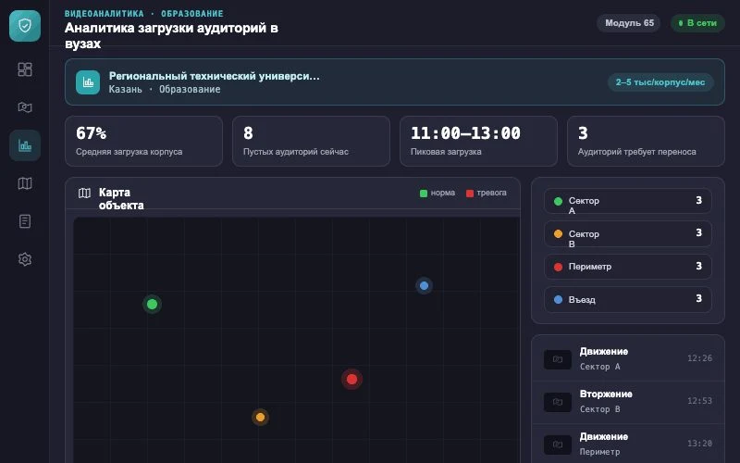The height and width of the screenshot is (463, 740).
Task: Click the Карта объекта heading
Action: (x=121, y=199)
